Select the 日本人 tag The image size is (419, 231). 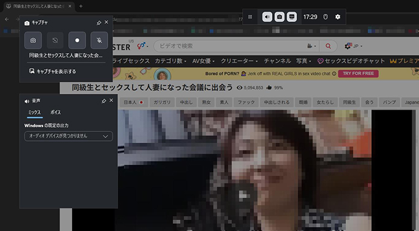pyautogui.click(x=134, y=102)
